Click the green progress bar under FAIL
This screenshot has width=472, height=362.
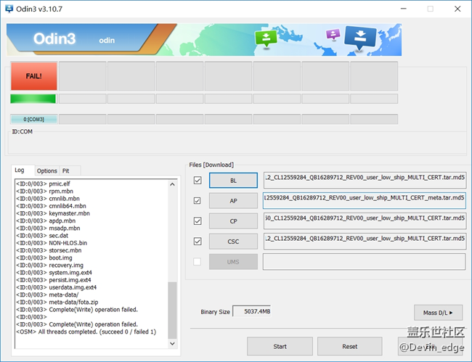pos(33,99)
